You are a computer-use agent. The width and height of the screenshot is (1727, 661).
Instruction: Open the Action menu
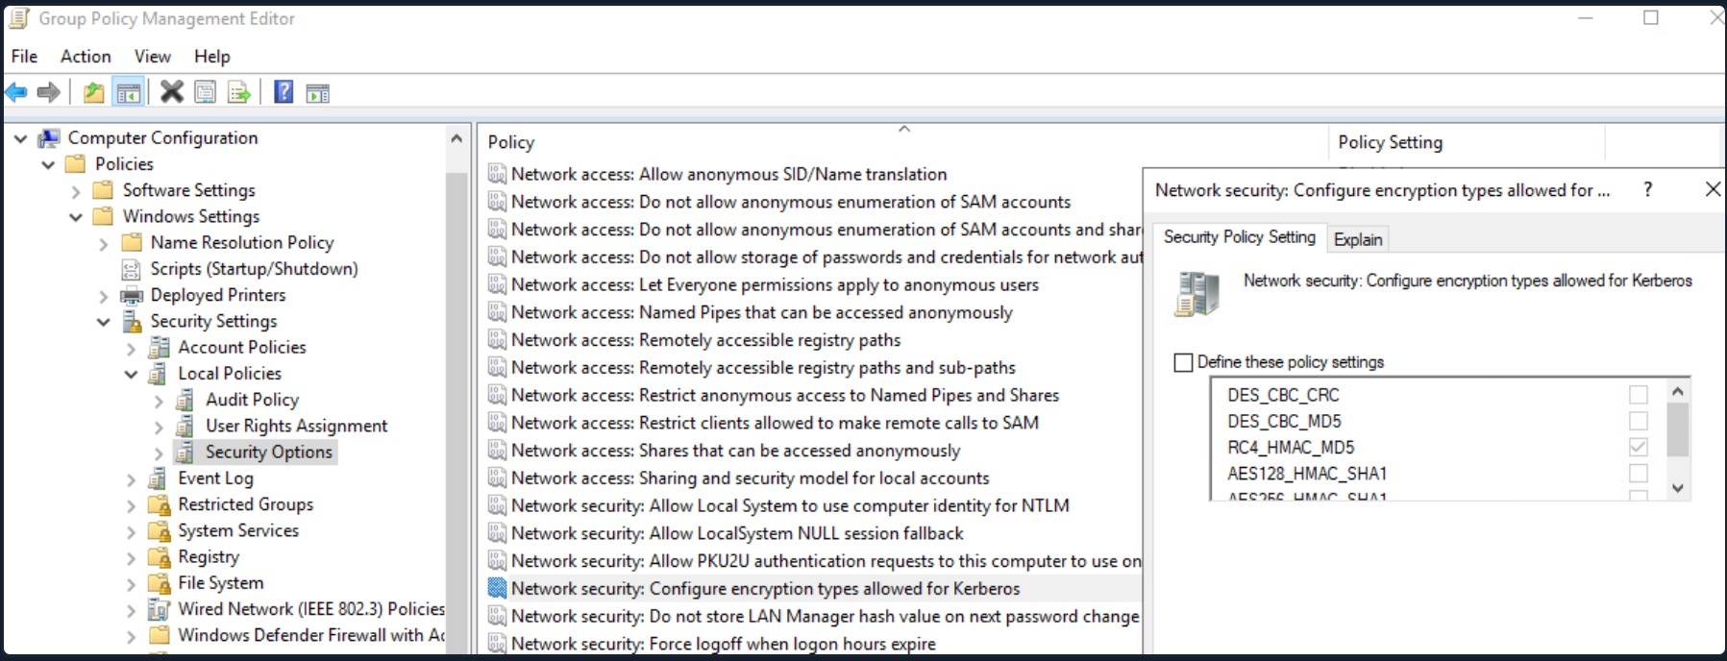pos(86,57)
